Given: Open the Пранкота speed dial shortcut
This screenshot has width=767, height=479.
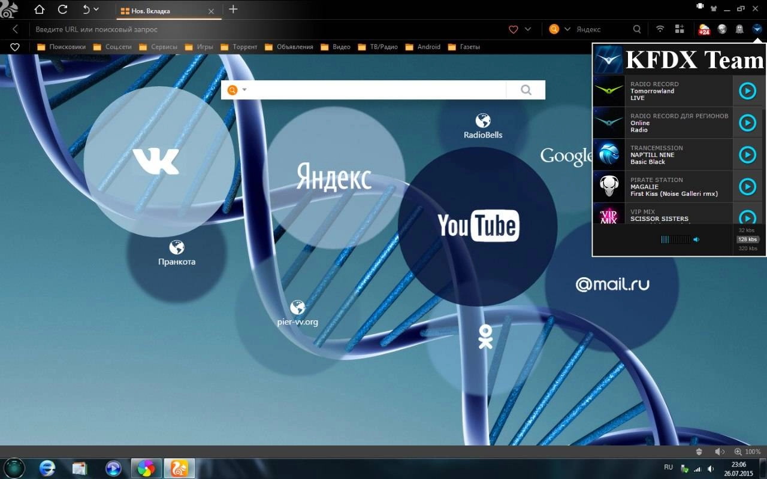Looking at the screenshot, I should (177, 253).
